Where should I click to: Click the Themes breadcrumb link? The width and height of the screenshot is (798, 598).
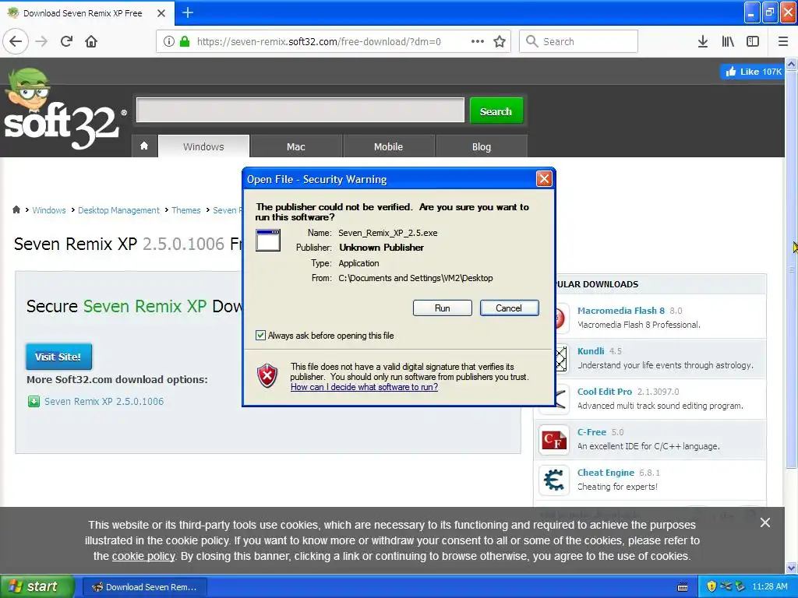click(x=185, y=210)
